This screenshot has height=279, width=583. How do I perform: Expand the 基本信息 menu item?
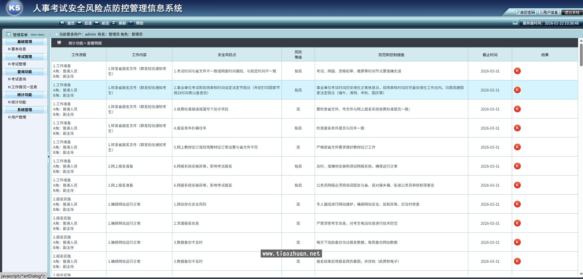pyautogui.click(x=18, y=49)
